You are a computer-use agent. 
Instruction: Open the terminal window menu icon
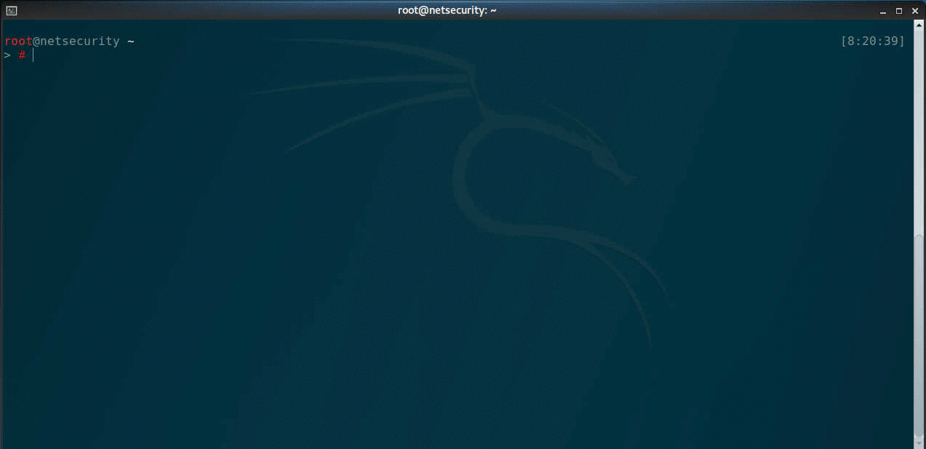click(12, 10)
